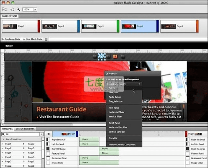The width and height of the screenshot is (208, 168).
Task: Choose Horizontal Slider from component menu
Action: point(124,112)
